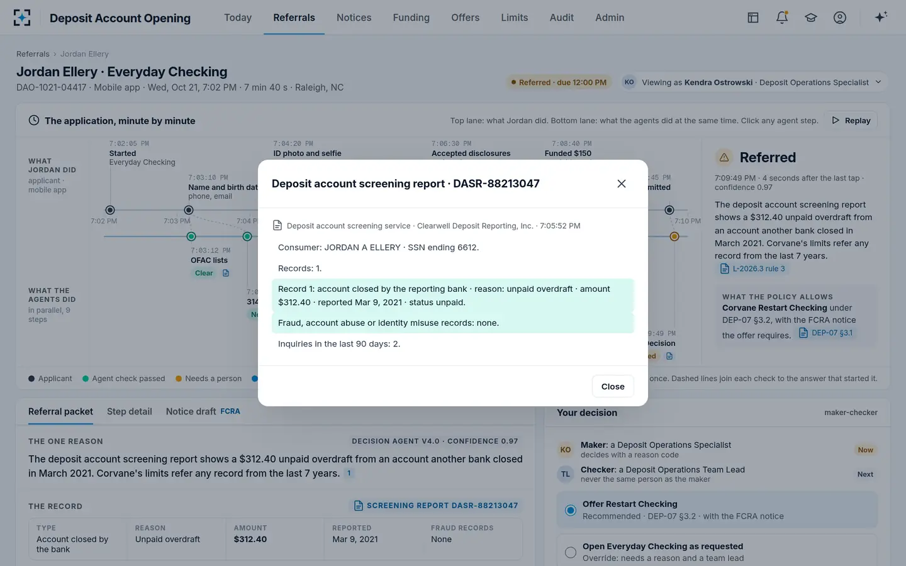Open the DEP-07 §3.1 policy link
The height and width of the screenshot is (566, 906).
click(x=826, y=333)
